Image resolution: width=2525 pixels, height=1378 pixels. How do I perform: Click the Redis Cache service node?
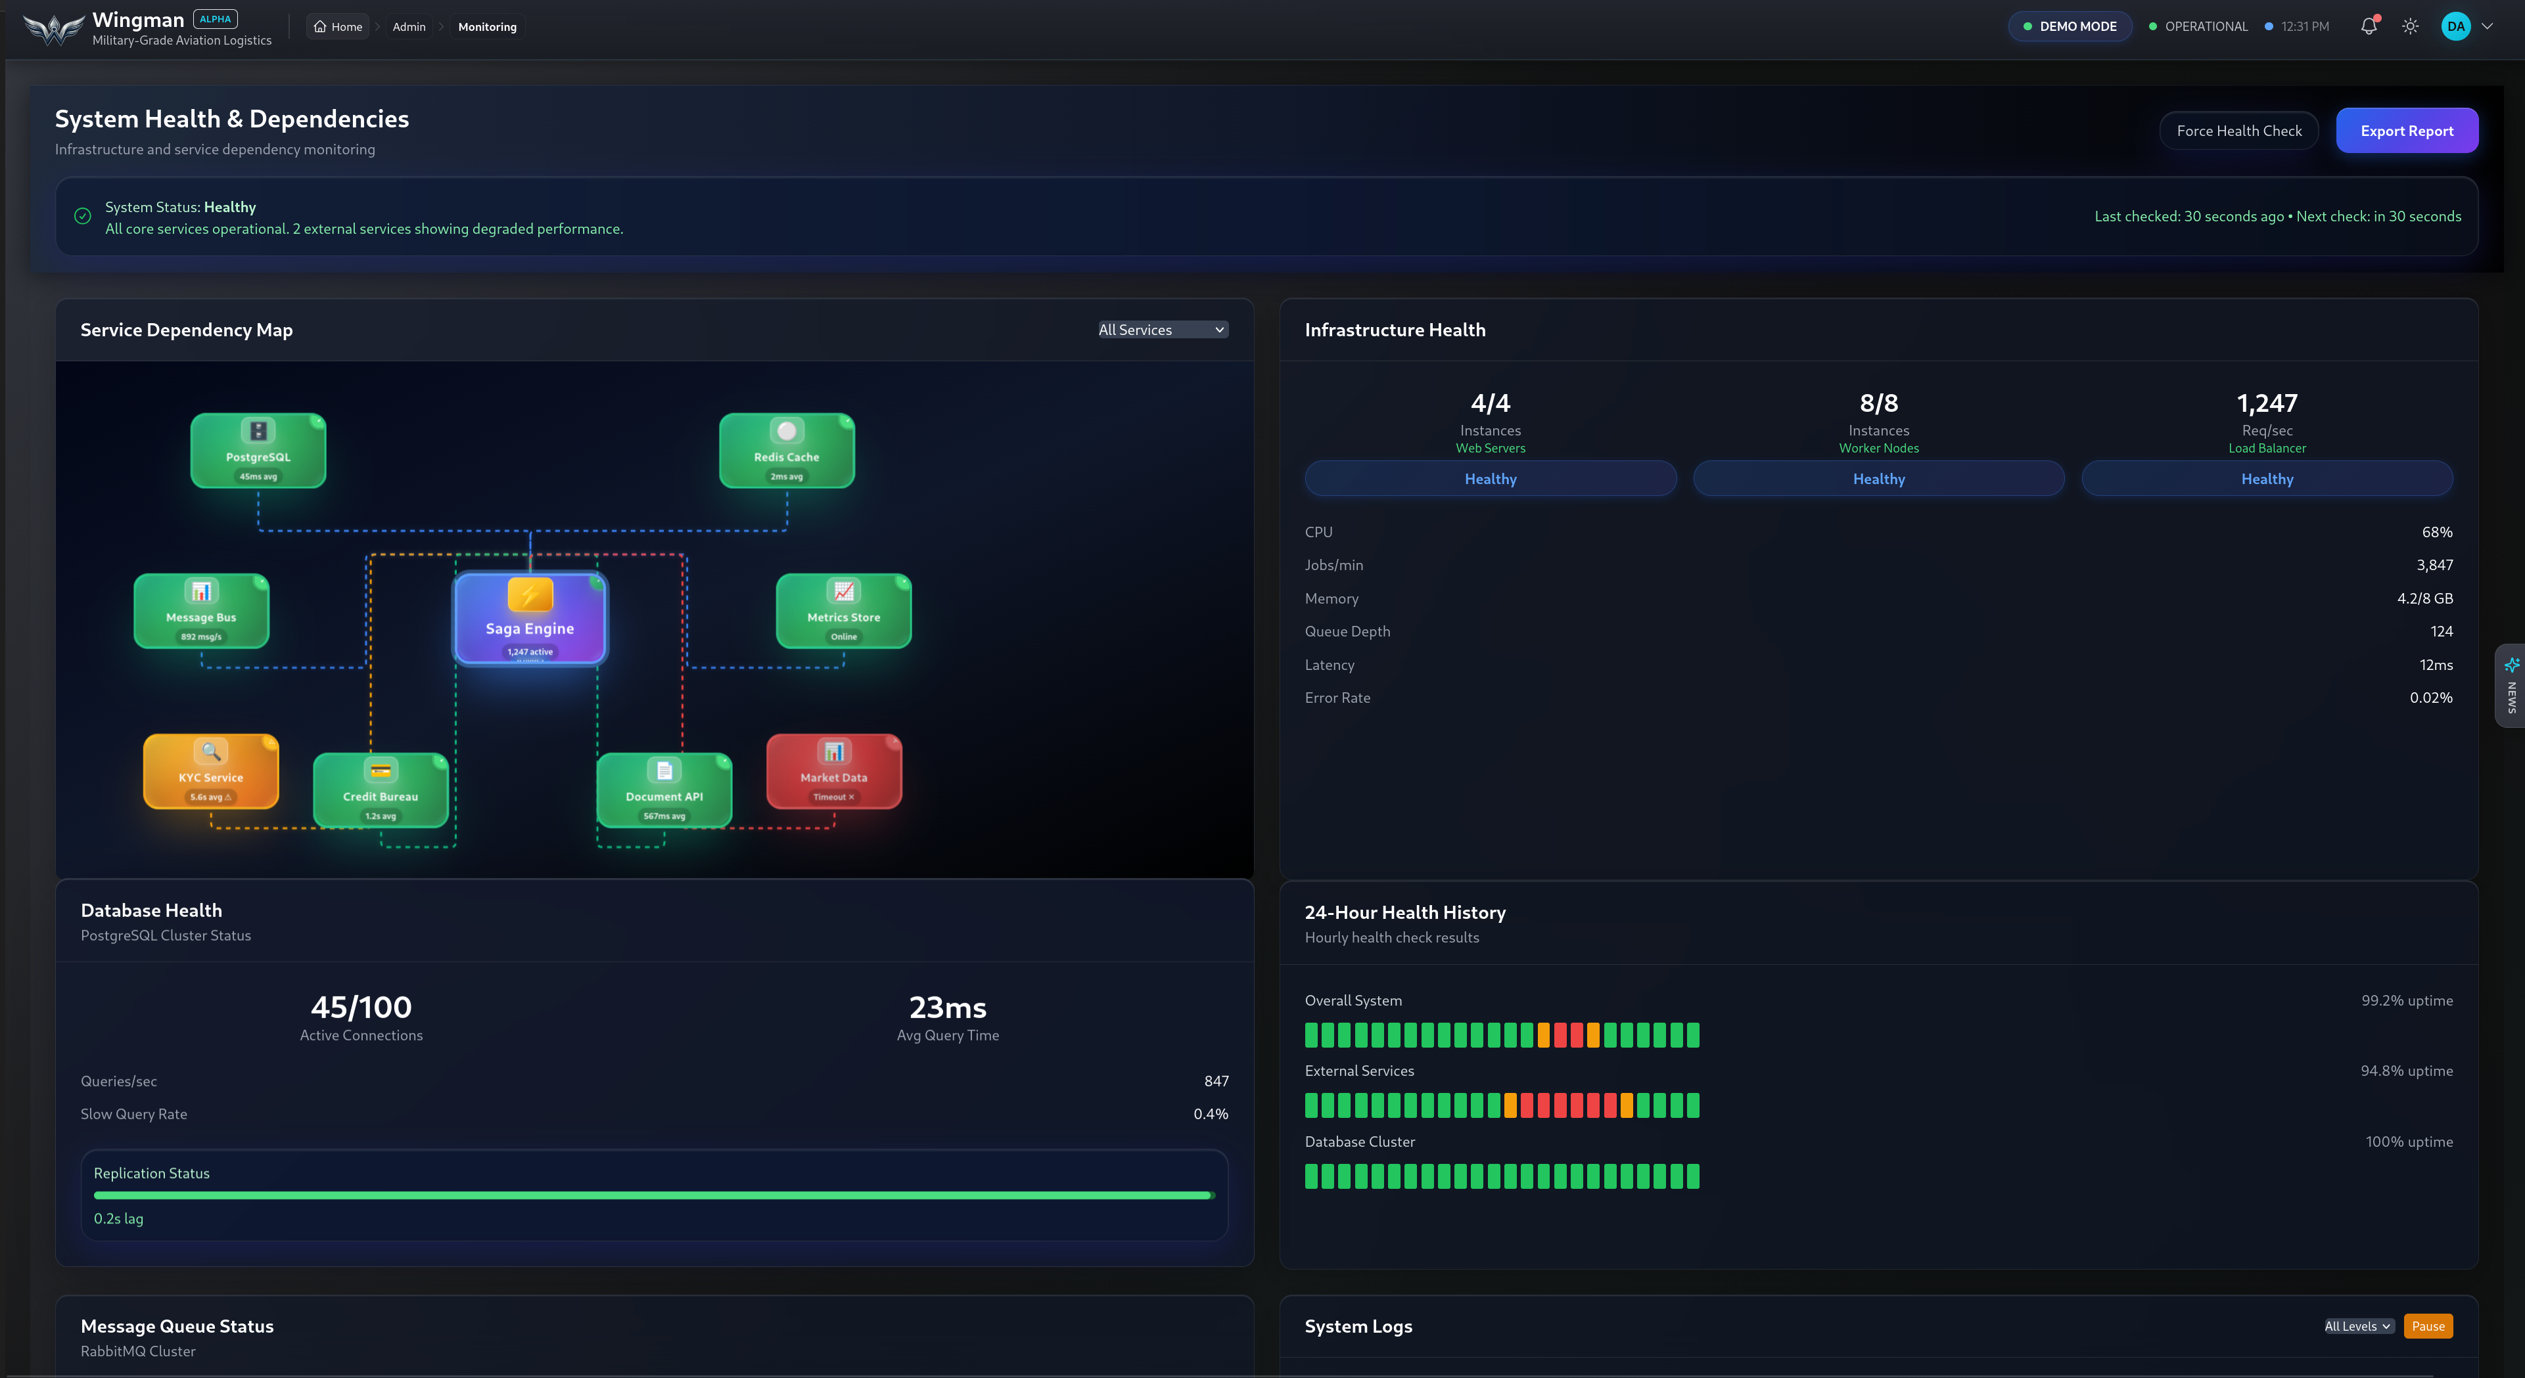tap(786, 451)
